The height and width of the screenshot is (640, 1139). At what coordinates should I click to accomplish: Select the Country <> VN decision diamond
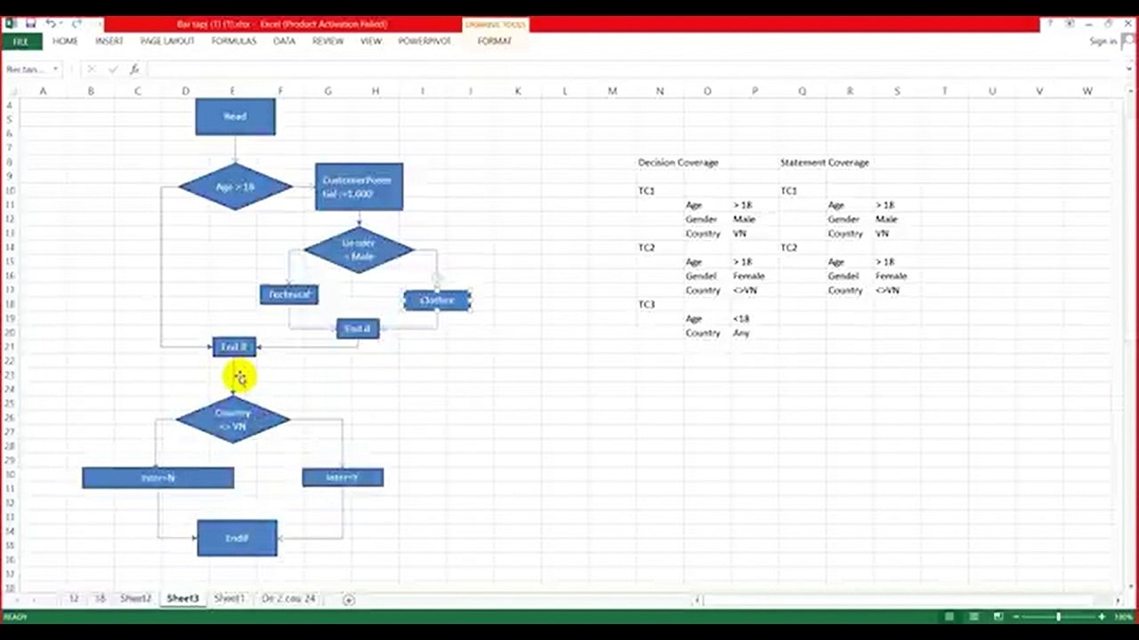click(x=232, y=420)
